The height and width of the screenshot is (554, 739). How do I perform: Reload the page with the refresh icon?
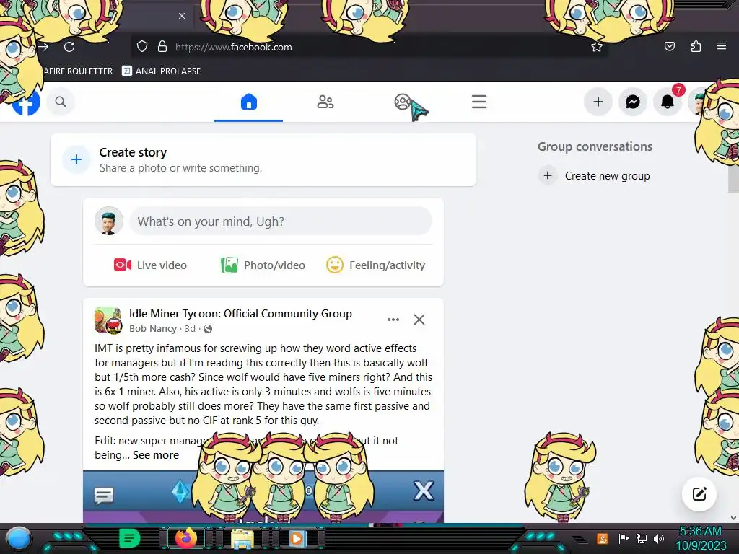(x=69, y=47)
